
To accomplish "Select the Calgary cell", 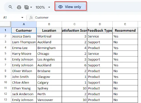I will 49,83.
